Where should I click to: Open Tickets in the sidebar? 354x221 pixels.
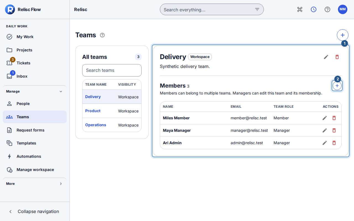click(x=35, y=63)
